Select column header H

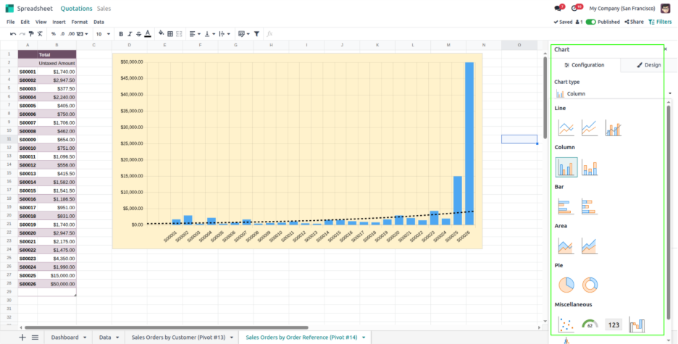click(271, 45)
